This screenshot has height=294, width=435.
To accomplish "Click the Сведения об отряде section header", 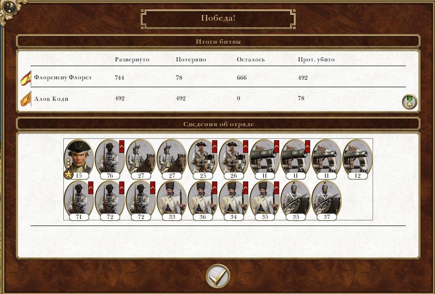I will [x=218, y=124].
